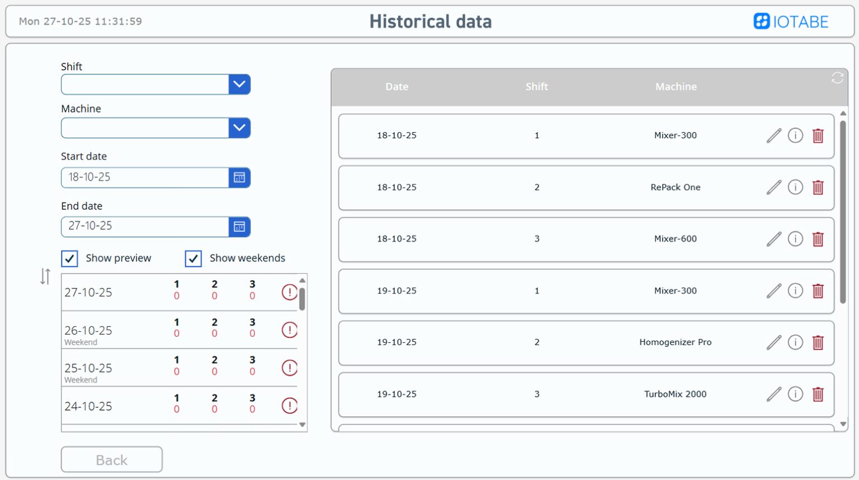Refresh the historical data table

coord(837,78)
